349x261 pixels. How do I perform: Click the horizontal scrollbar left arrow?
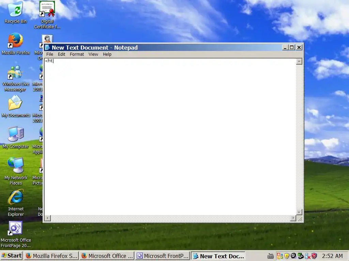click(47, 218)
